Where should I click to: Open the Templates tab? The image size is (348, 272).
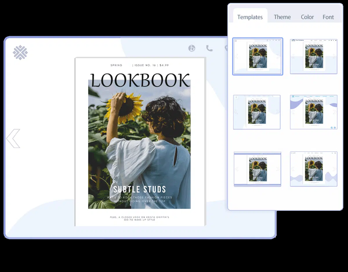(250, 17)
